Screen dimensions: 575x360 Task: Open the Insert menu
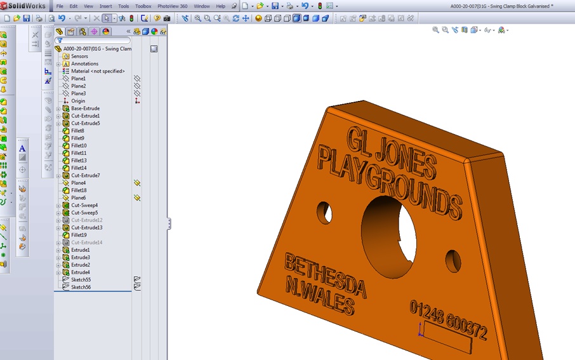pos(105,6)
